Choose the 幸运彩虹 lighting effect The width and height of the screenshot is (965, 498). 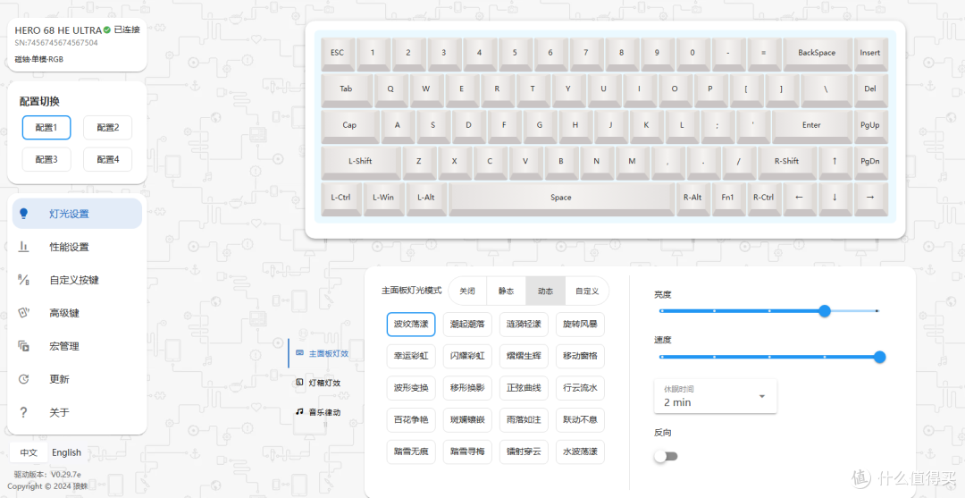(x=411, y=356)
